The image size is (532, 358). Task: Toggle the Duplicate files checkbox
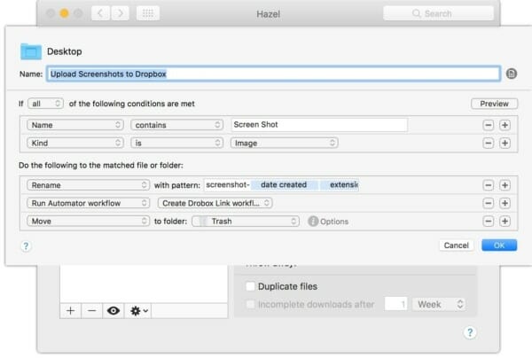coord(250,286)
